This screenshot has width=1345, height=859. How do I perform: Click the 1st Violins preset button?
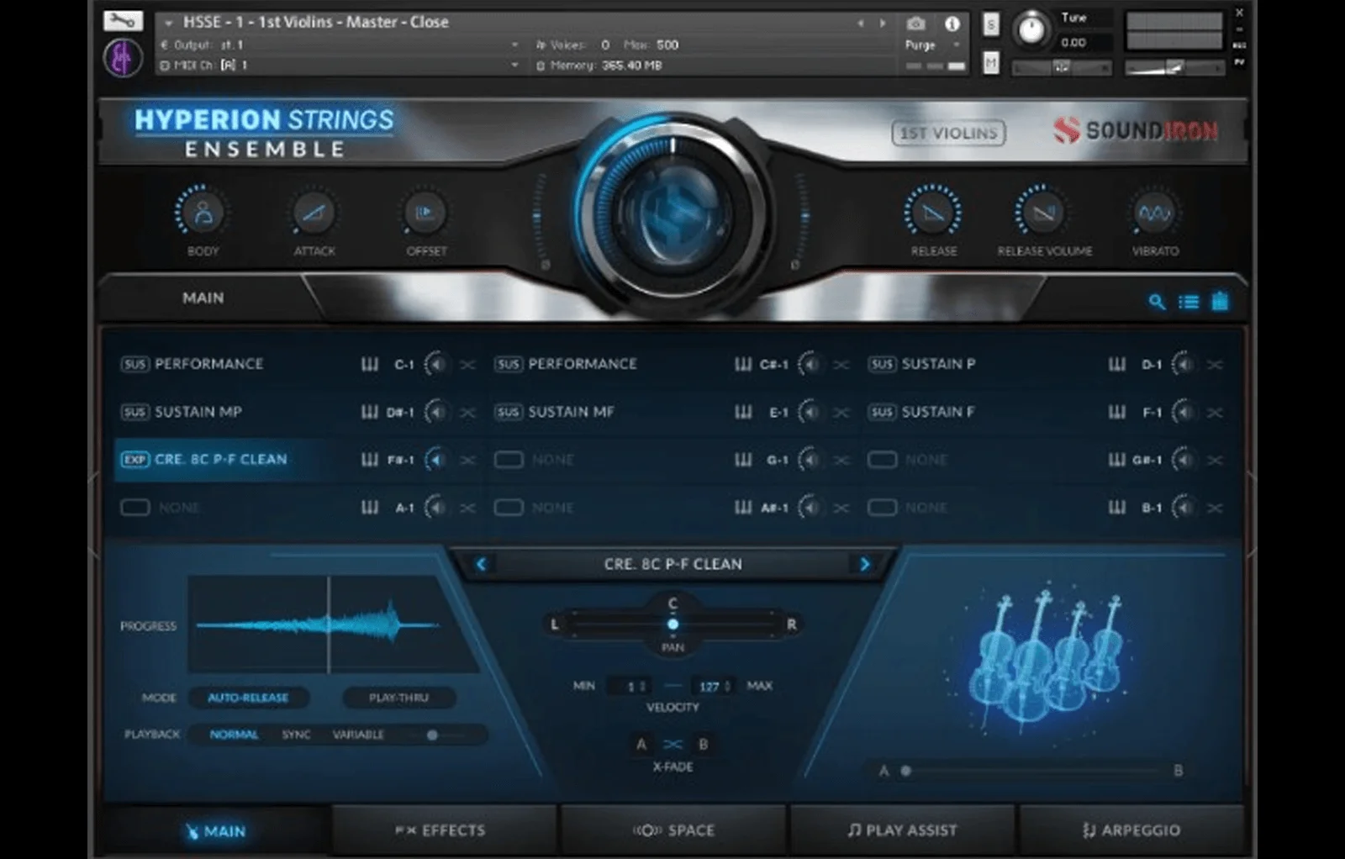947,133
